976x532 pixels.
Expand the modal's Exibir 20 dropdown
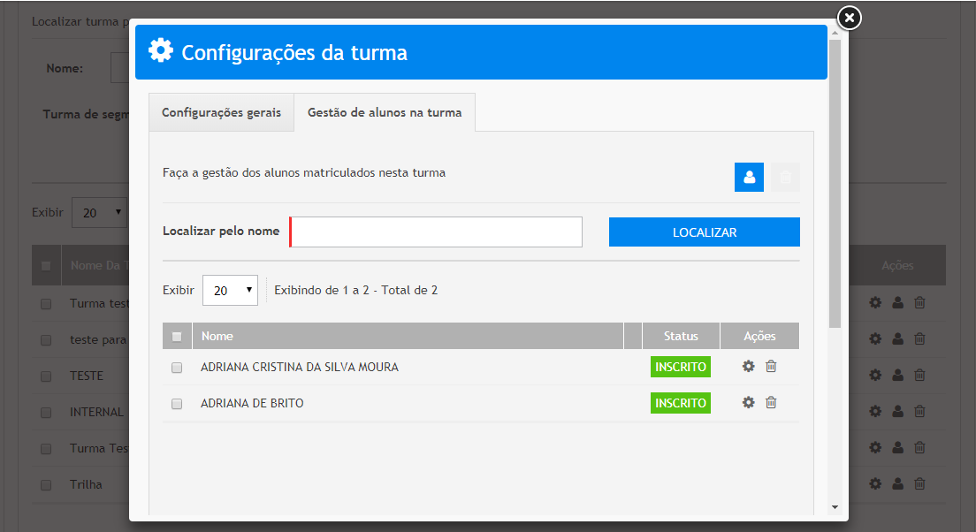[x=230, y=290]
